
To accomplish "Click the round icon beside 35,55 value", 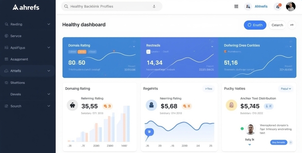I will coord(72,105).
